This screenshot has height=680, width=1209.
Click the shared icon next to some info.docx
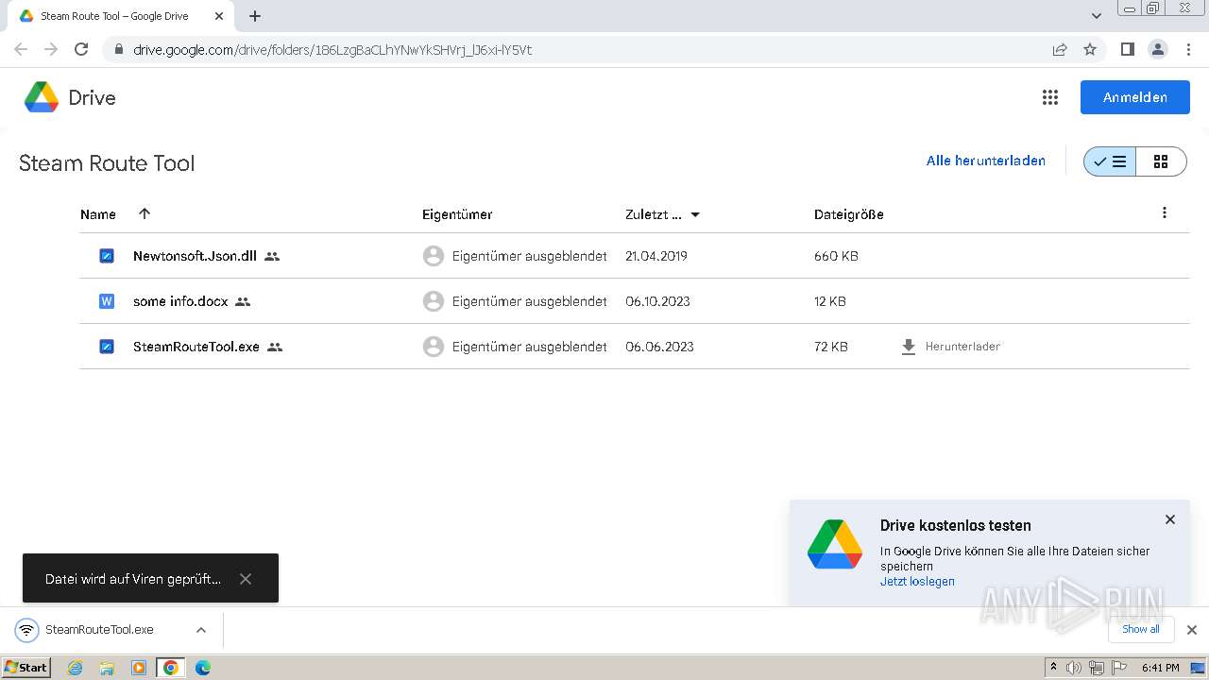coord(243,301)
